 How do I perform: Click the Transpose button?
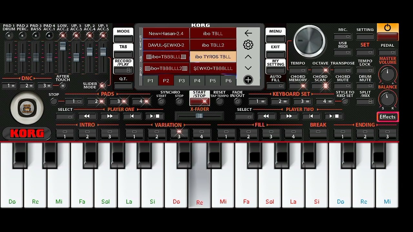[343, 70]
